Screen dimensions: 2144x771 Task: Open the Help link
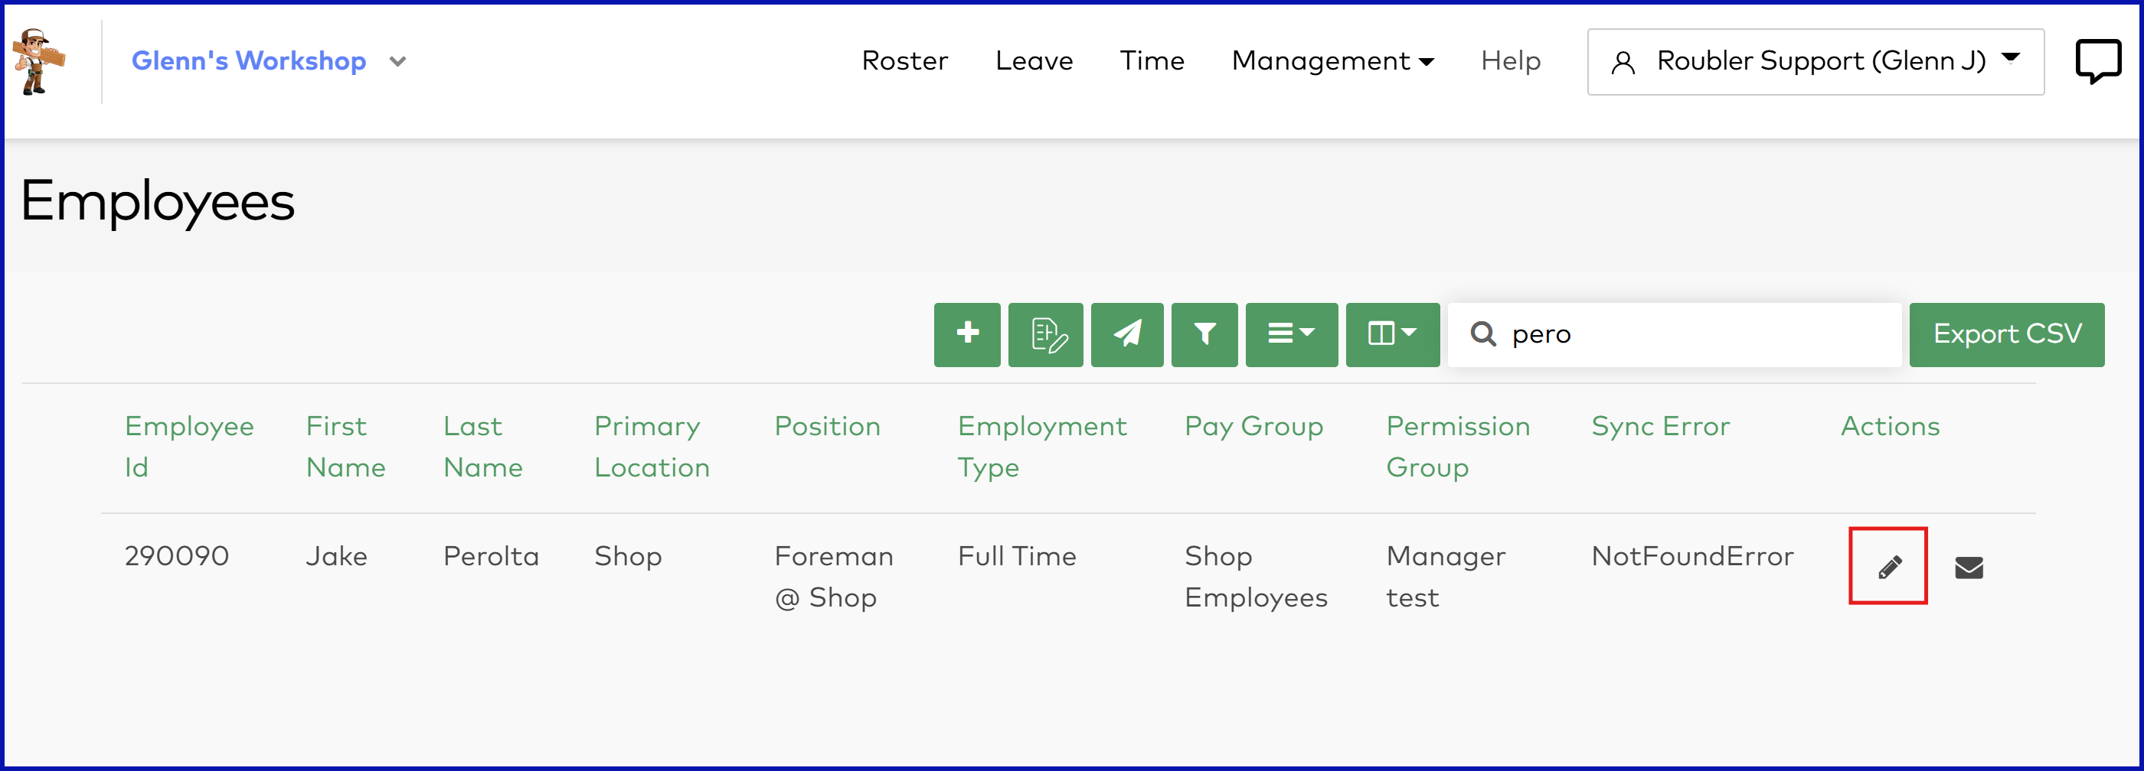coord(1510,61)
